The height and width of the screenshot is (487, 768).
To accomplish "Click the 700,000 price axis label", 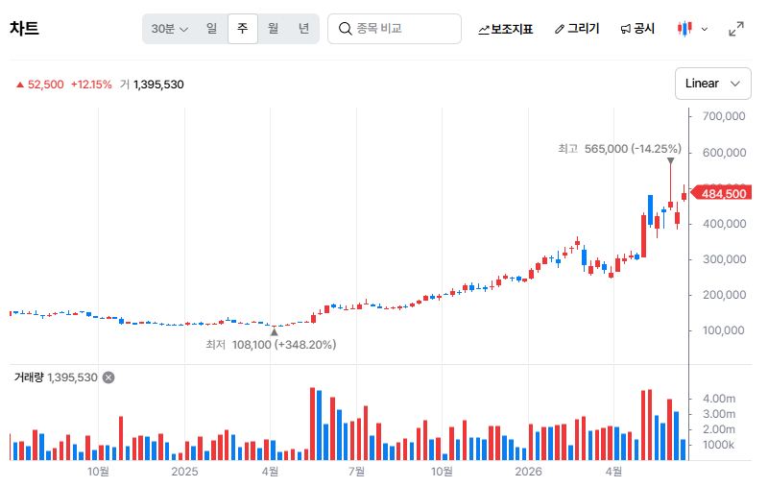I will pos(724,116).
